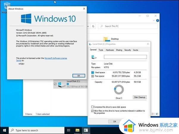
Task: Click the taskbar search box
Action: coord(37,130)
